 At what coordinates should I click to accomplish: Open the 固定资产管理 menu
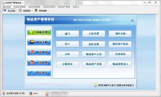click(x=64, y=7)
